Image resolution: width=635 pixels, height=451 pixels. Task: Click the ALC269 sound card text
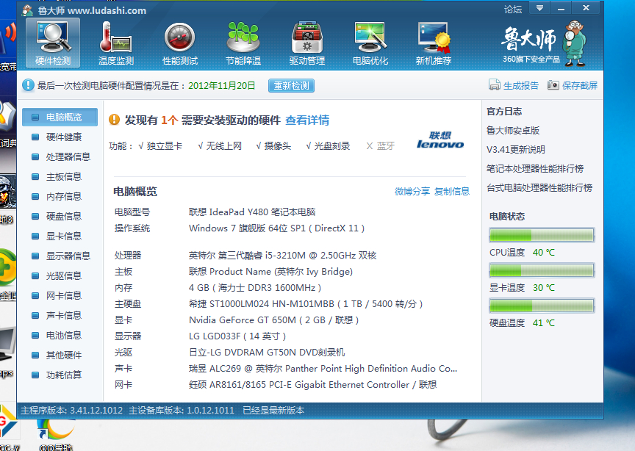click(323, 369)
